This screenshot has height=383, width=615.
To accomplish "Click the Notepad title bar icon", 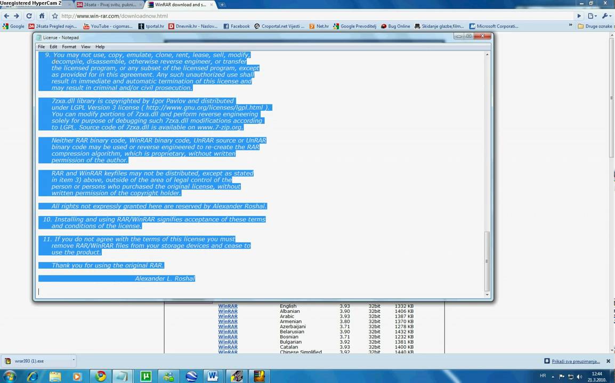I will coord(38,38).
